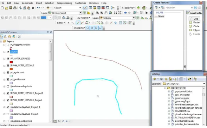Open the map scale 1:22306 dropdown

80,8
